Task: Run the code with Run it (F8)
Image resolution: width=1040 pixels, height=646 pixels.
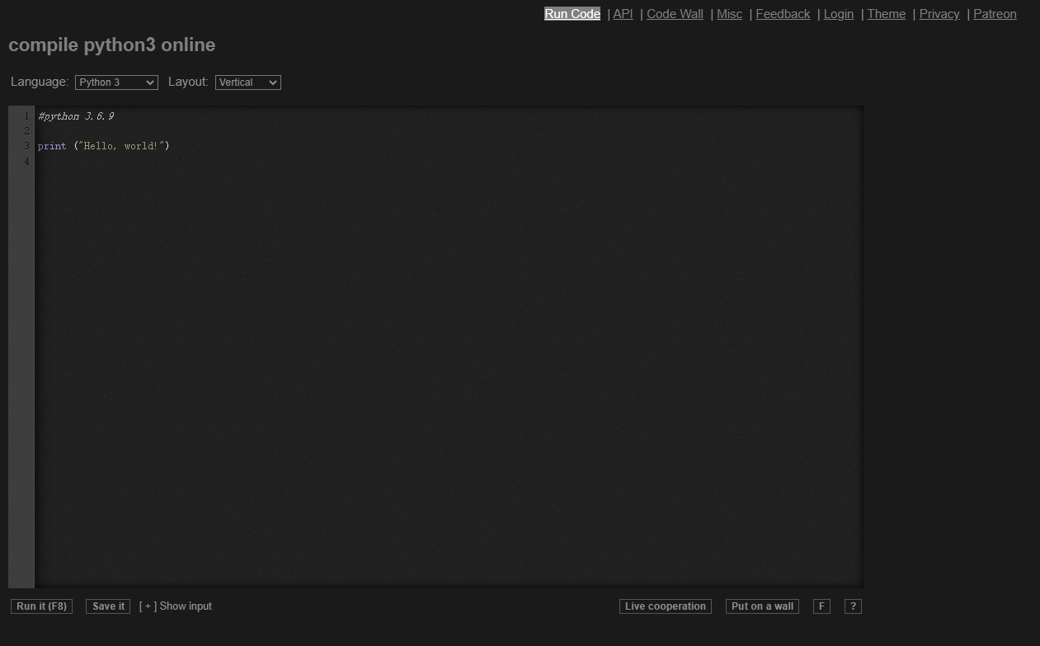Action: [x=41, y=606]
